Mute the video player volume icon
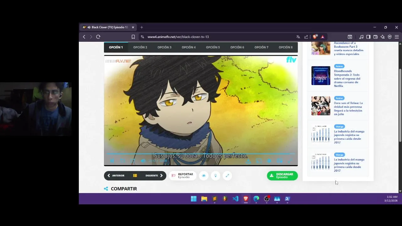Viewport: 402px width, 226px height. [143, 161]
